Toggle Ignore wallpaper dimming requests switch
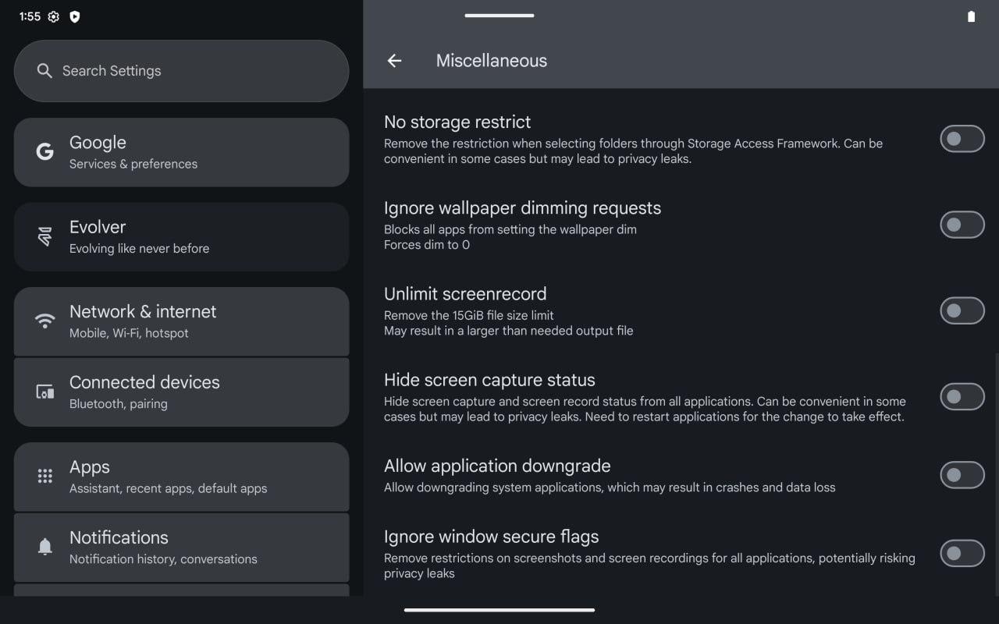This screenshot has width=999, height=624. 962,225
